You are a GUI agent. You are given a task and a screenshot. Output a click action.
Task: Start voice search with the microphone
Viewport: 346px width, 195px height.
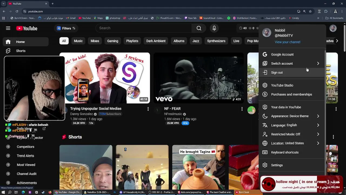pos(214,28)
